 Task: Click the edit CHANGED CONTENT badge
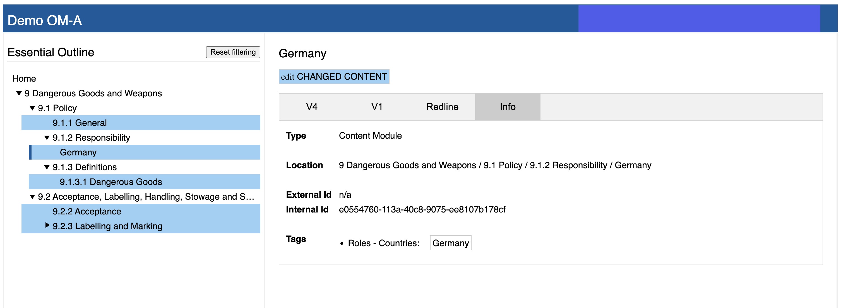(x=334, y=77)
